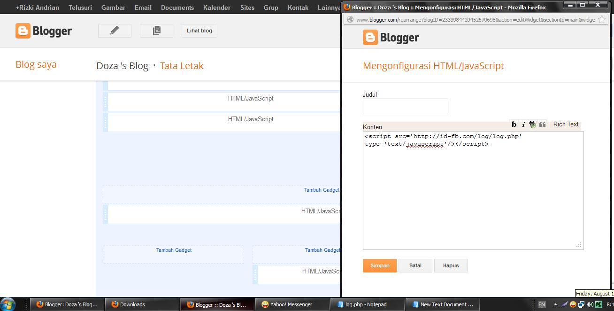The height and width of the screenshot is (311, 614).
Task: Click inside the Konten text area
Action: coord(473,190)
